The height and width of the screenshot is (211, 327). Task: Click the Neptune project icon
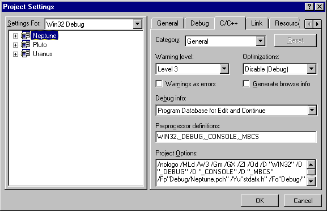[26, 36]
